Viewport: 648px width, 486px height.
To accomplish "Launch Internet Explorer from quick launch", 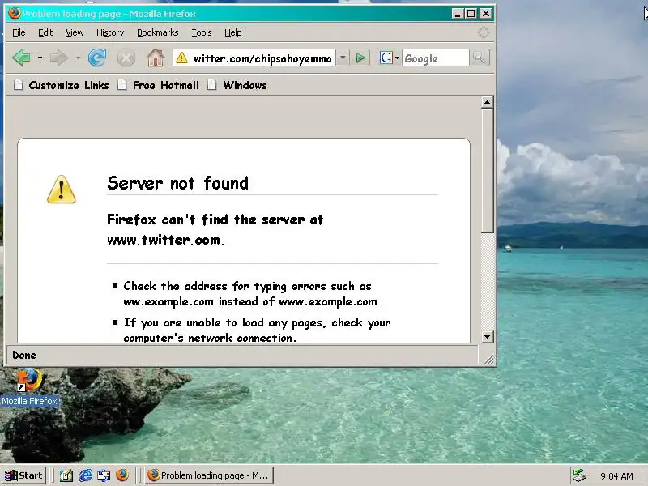I will click(x=85, y=475).
